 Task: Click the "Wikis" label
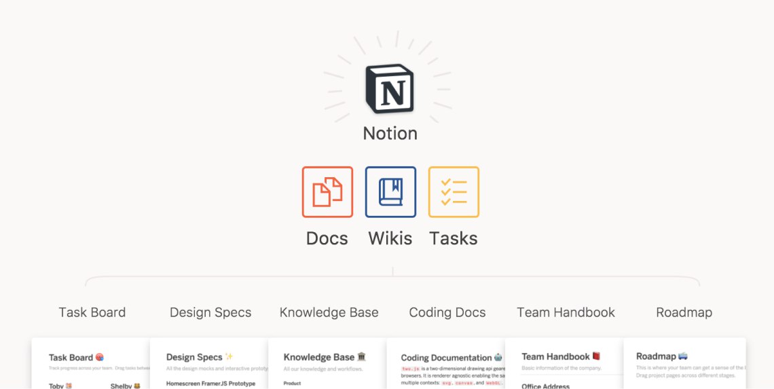click(x=390, y=238)
